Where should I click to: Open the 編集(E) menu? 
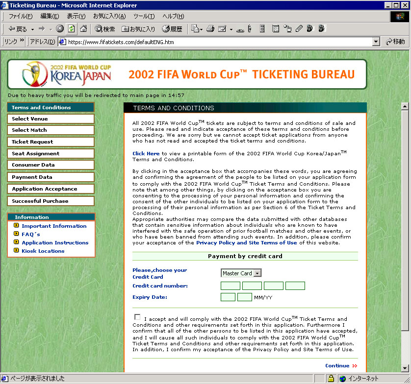50,17
